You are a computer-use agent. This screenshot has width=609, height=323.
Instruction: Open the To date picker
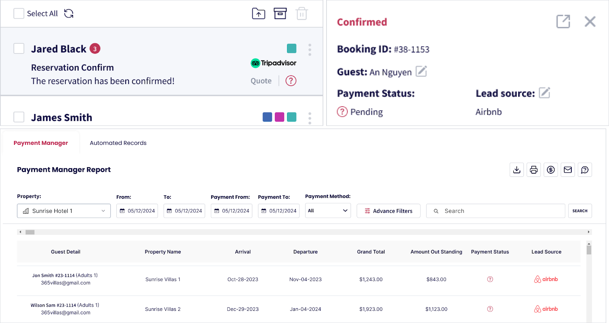184,211
